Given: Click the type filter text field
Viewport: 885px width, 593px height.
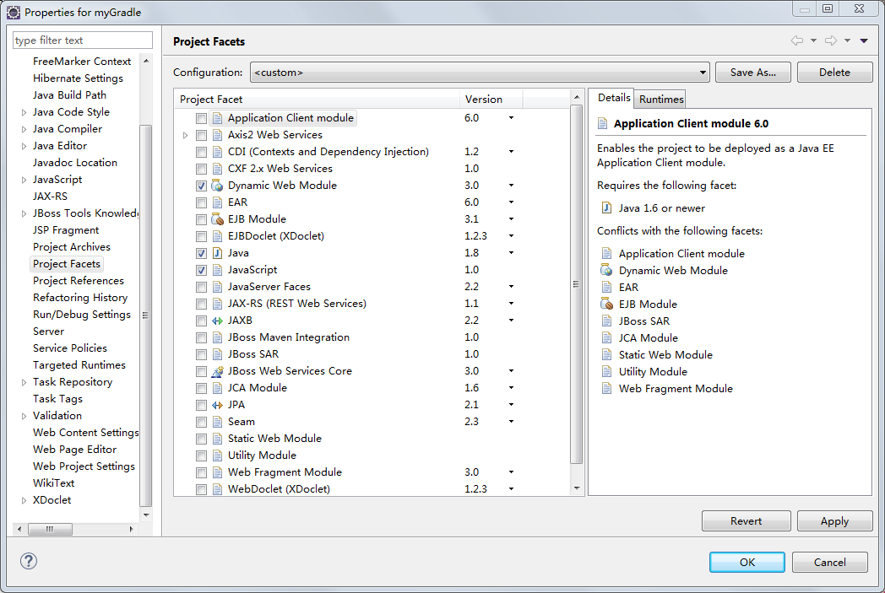Looking at the screenshot, I should pyautogui.click(x=83, y=40).
